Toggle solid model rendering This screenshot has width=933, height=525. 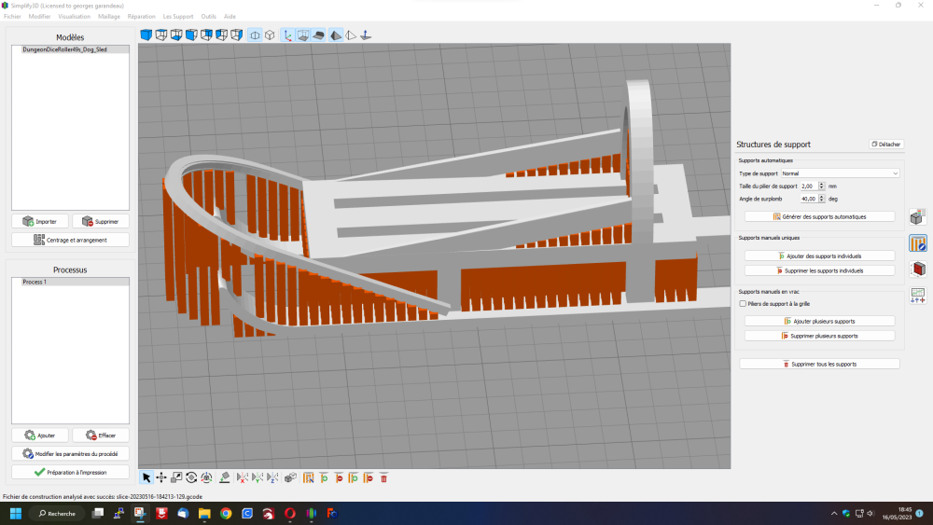(336, 35)
